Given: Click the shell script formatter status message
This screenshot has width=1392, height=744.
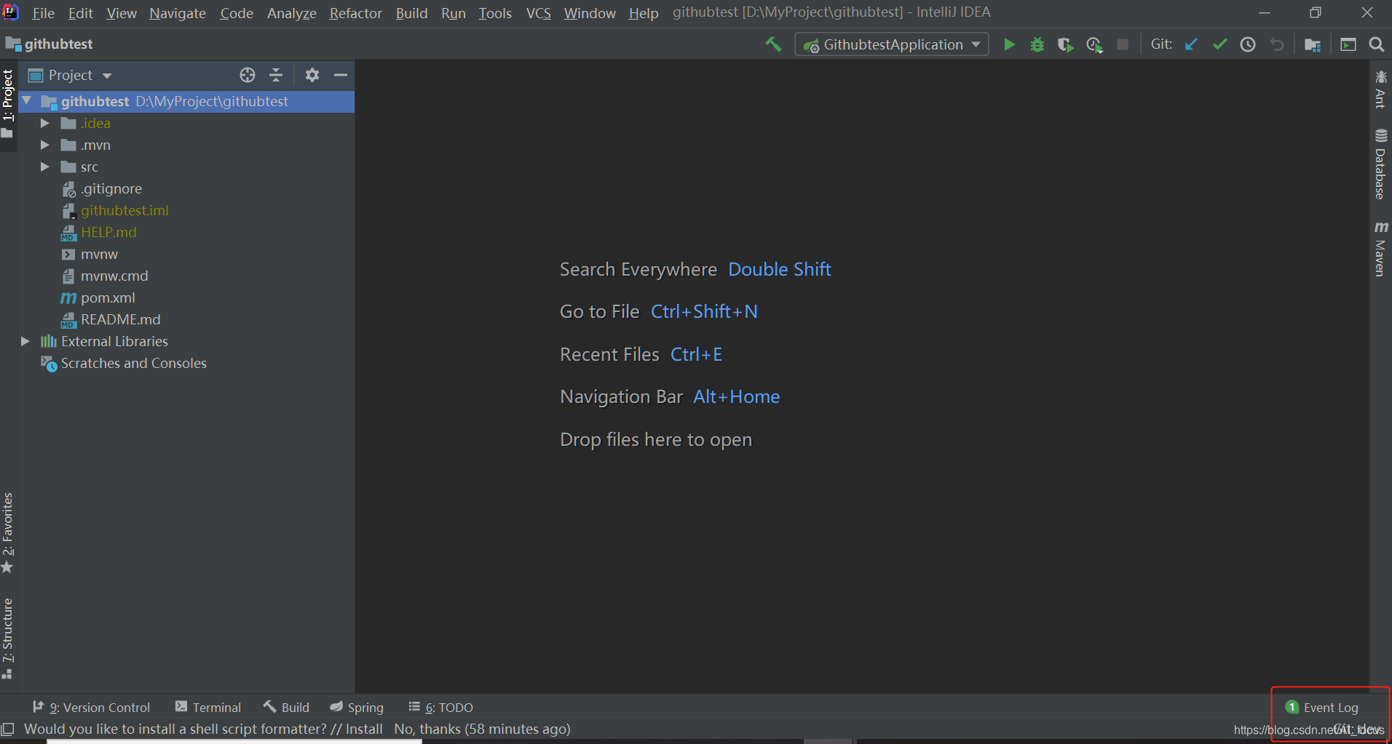Looking at the screenshot, I should pyautogui.click(x=297, y=729).
